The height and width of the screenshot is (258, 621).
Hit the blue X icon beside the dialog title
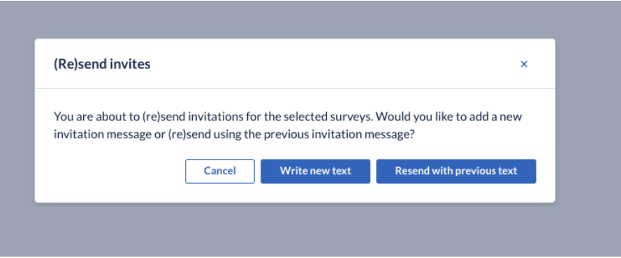[524, 64]
